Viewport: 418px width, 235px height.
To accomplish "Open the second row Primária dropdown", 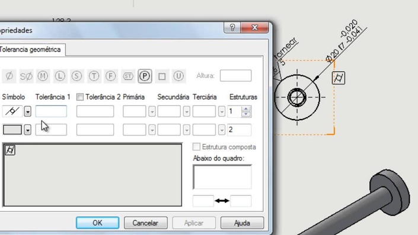I will coord(152,130).
